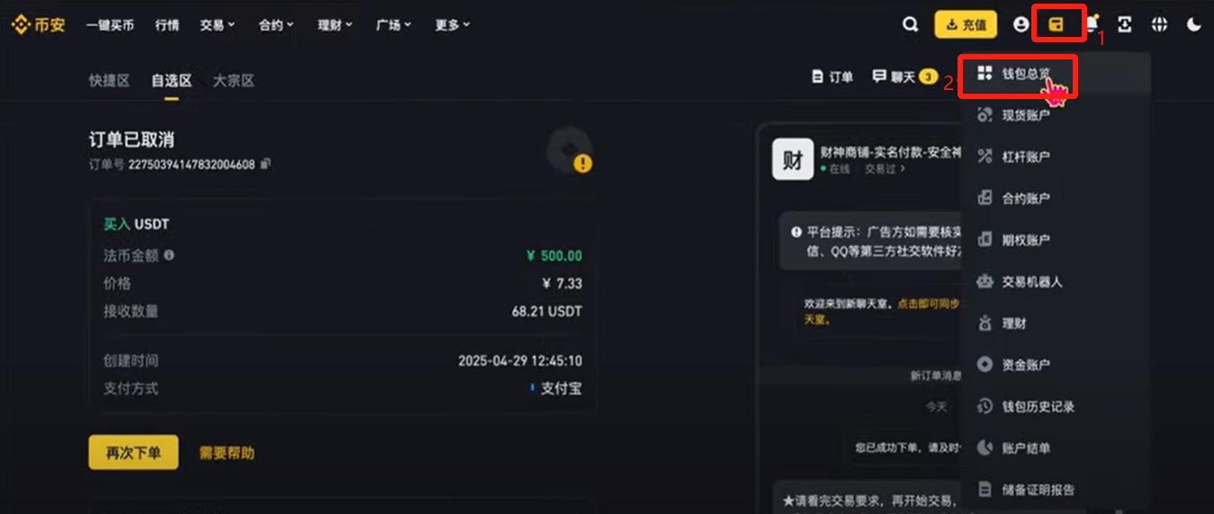Open the 订单 orders button
The image size is (1214, 514).
(x=832, y=77)
